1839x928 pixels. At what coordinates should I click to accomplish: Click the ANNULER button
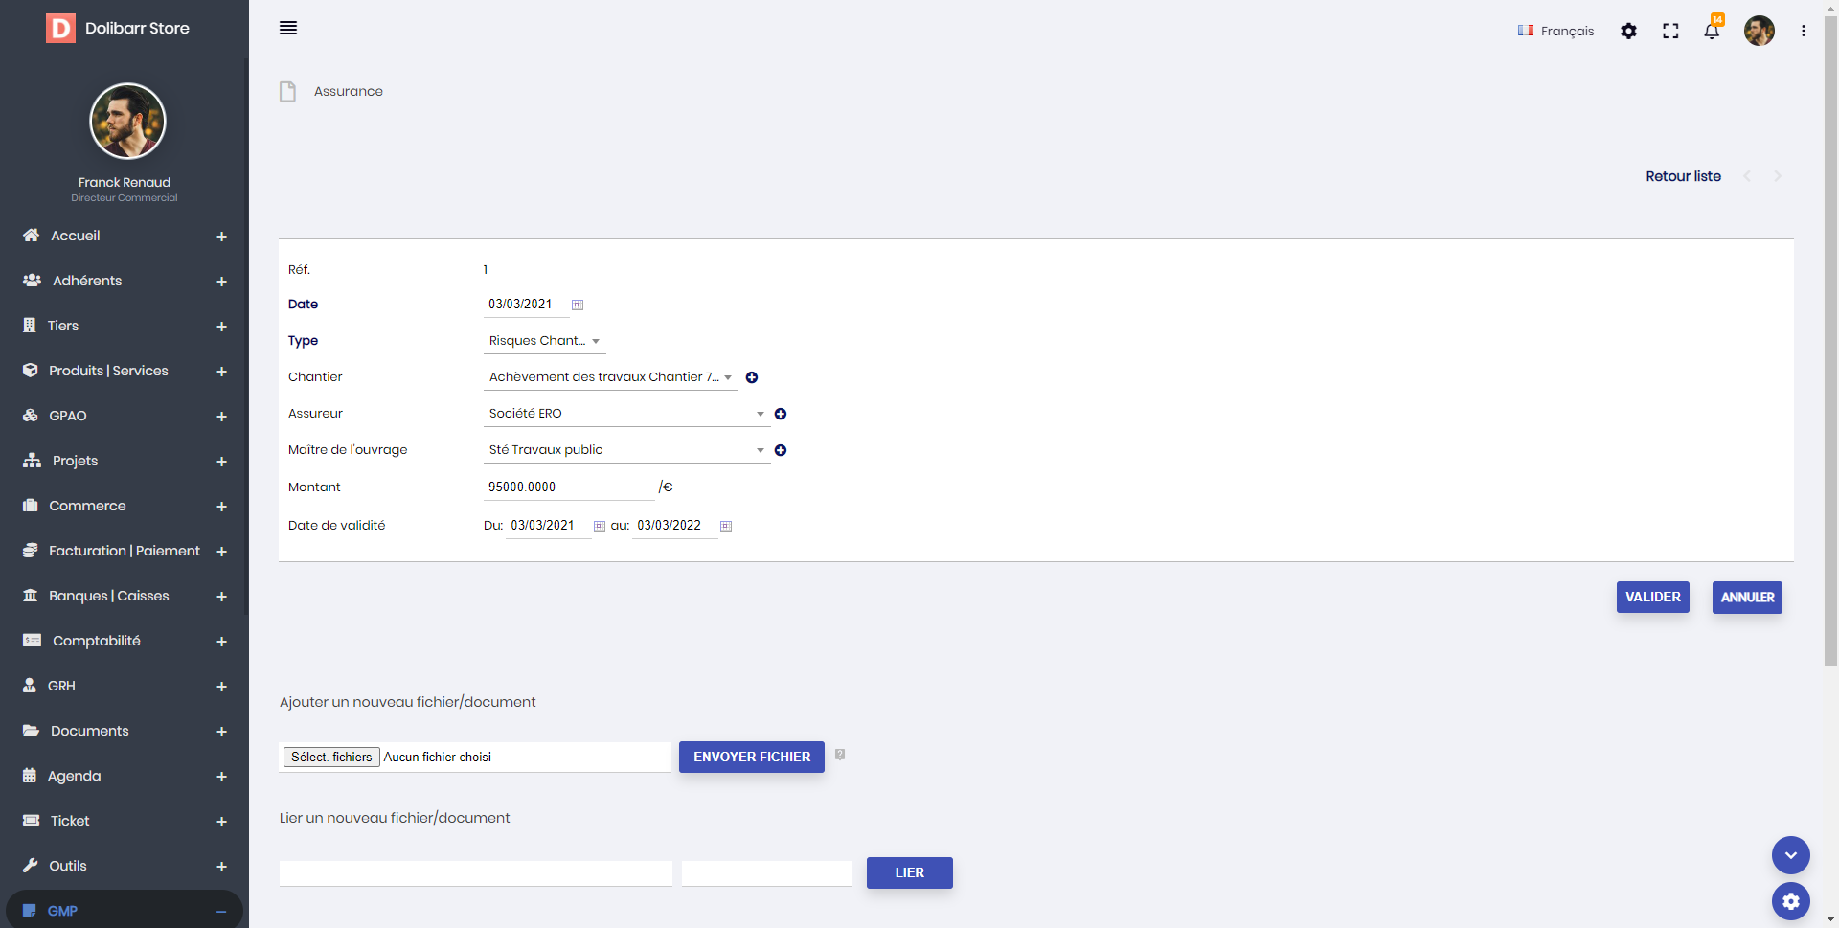tap(1747, 597)
